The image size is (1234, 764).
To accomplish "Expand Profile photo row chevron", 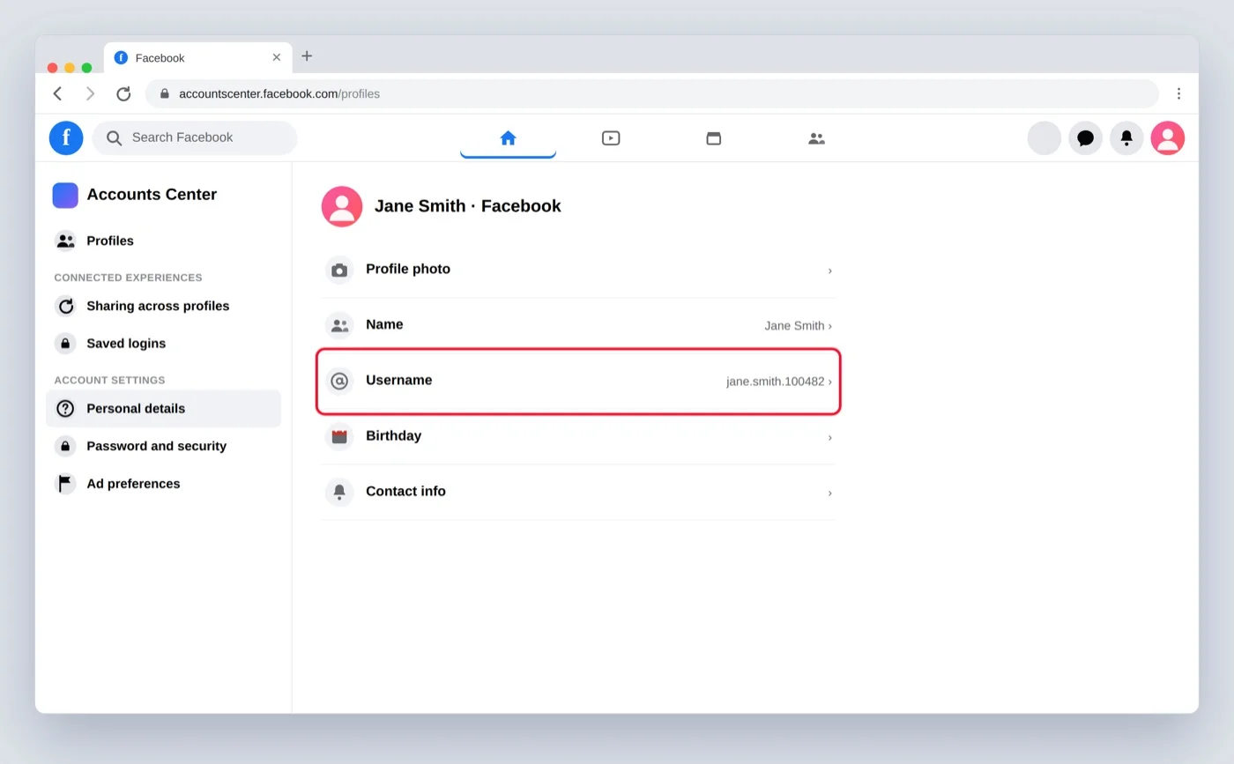I will [x=829, y=271].
